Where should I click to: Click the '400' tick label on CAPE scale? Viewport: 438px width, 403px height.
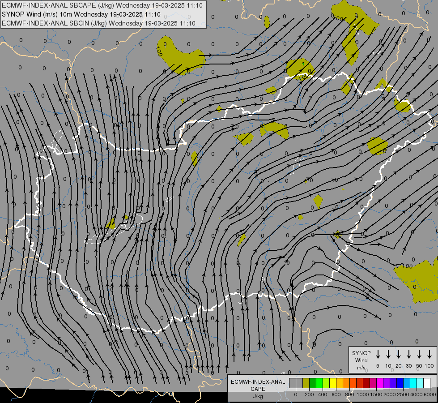coord(323,394)
